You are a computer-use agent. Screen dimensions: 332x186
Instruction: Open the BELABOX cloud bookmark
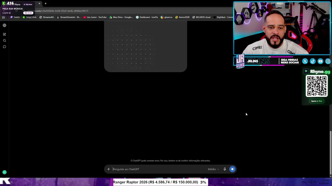pyautogui.click(x=201, y=17)
